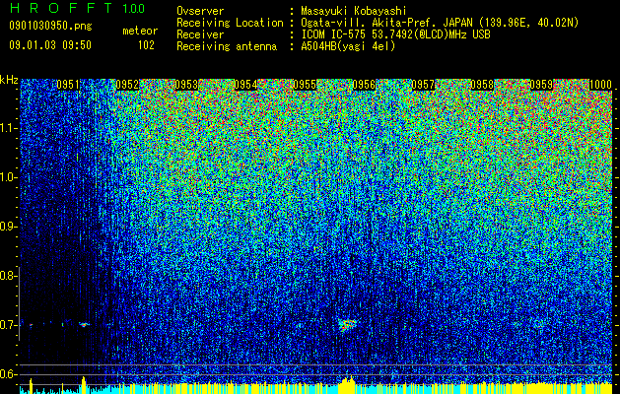
Task: Select the 0958 time marker label
Action: (482, 85)
